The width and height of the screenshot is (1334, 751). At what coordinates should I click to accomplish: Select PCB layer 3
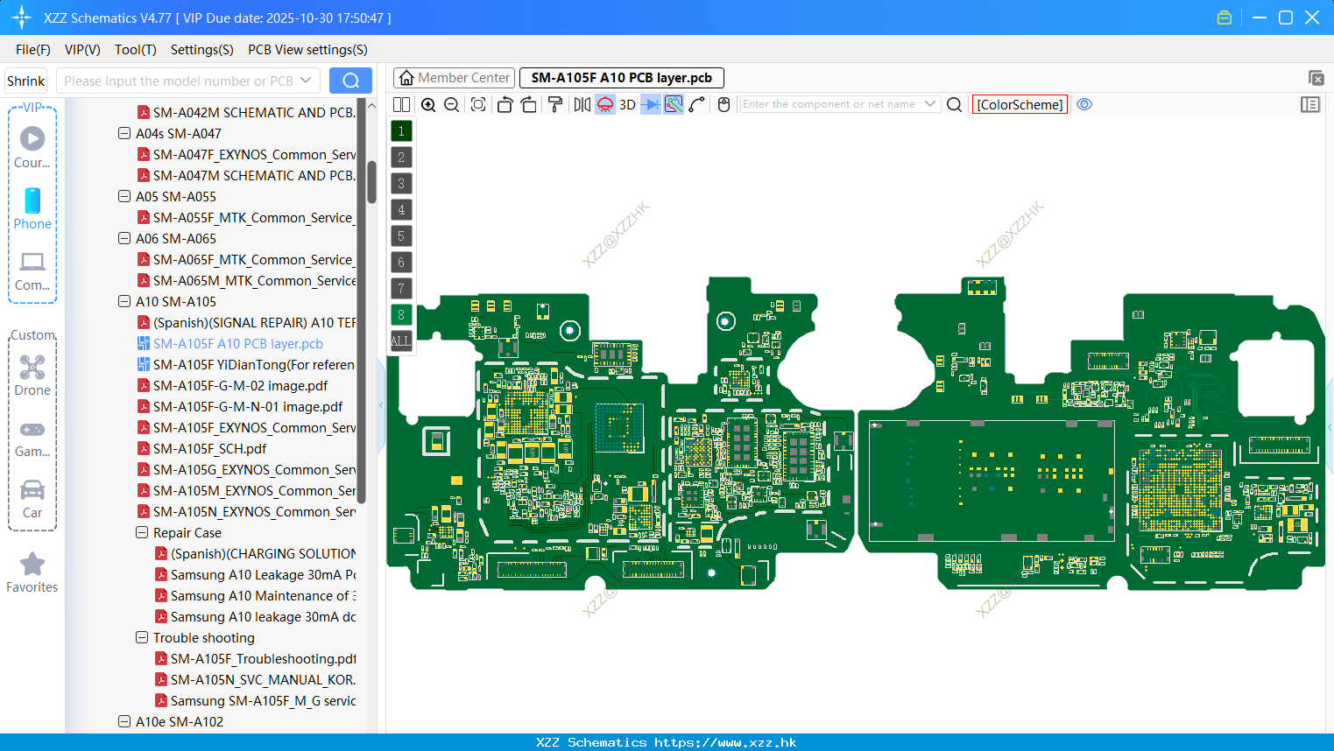pyautogui.click(x=401, y=184)
